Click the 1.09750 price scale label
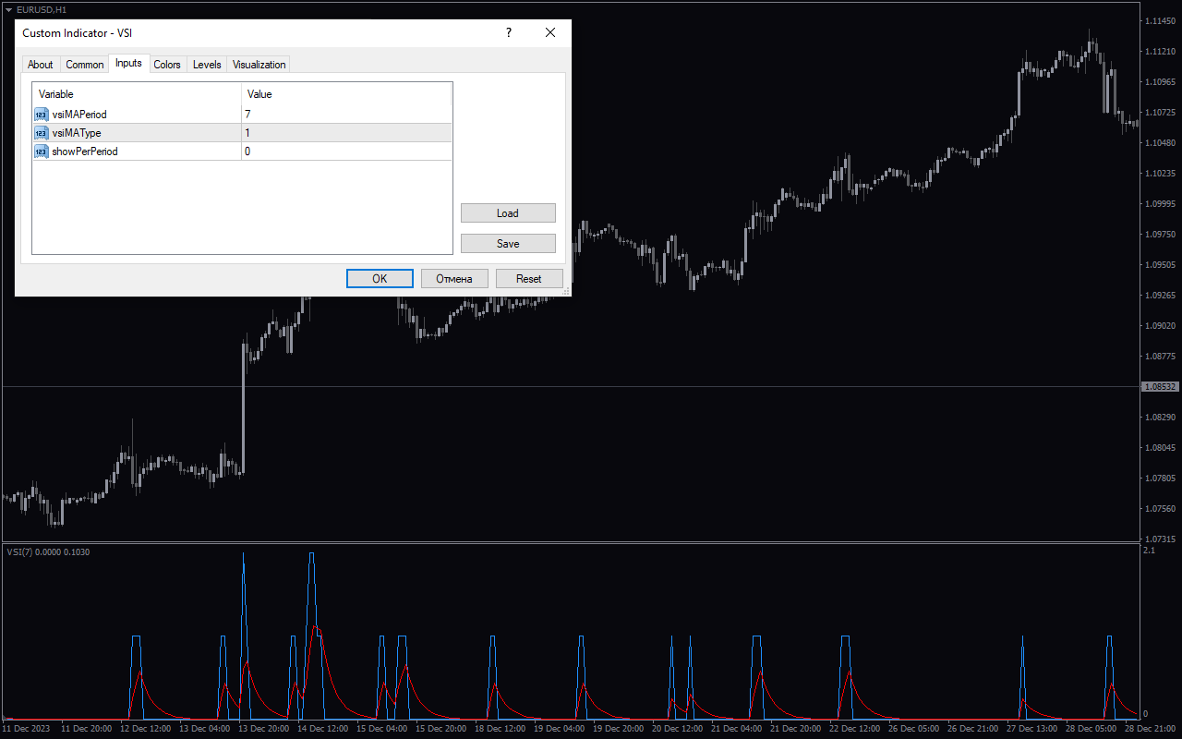This screenshot has height=739, width=1182. tap(1160, 235)
